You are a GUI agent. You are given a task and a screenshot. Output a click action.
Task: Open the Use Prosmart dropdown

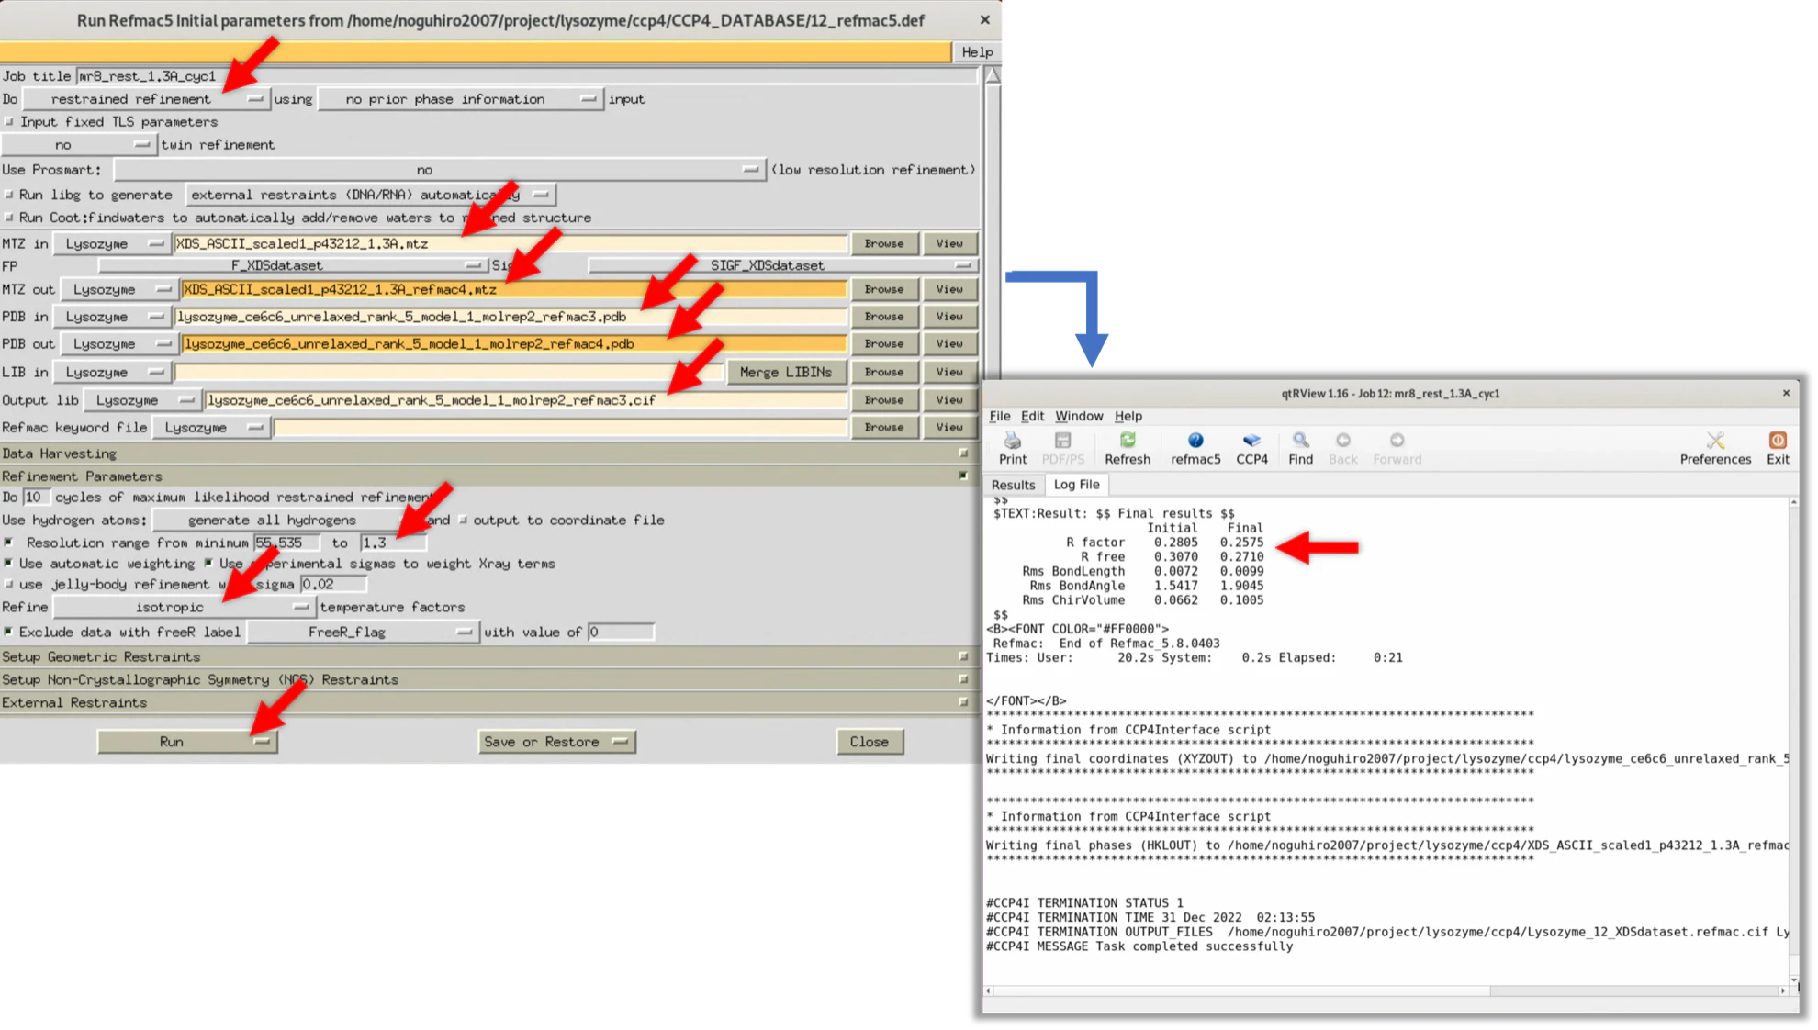tap(439, 170)
